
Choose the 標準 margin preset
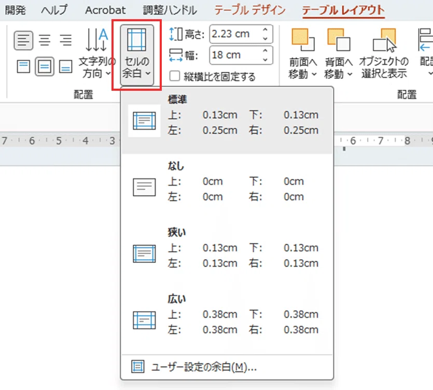click(x=227, y=120)
